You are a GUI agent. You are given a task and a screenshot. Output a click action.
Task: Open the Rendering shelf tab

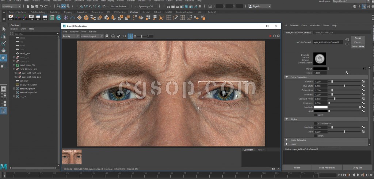click(x=97, y=12)
